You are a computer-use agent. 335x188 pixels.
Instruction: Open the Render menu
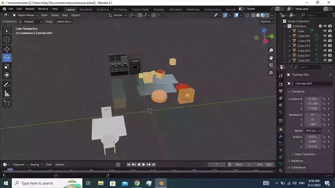click(x=30, y=9)
